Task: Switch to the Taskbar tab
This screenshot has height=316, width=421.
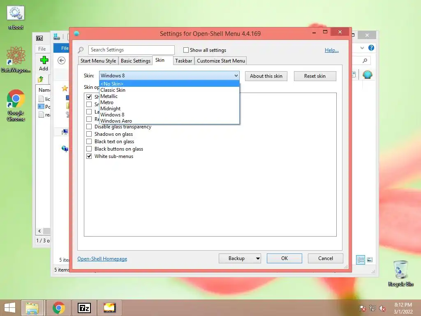Action: pyautogui.click(x=184, y=61)
